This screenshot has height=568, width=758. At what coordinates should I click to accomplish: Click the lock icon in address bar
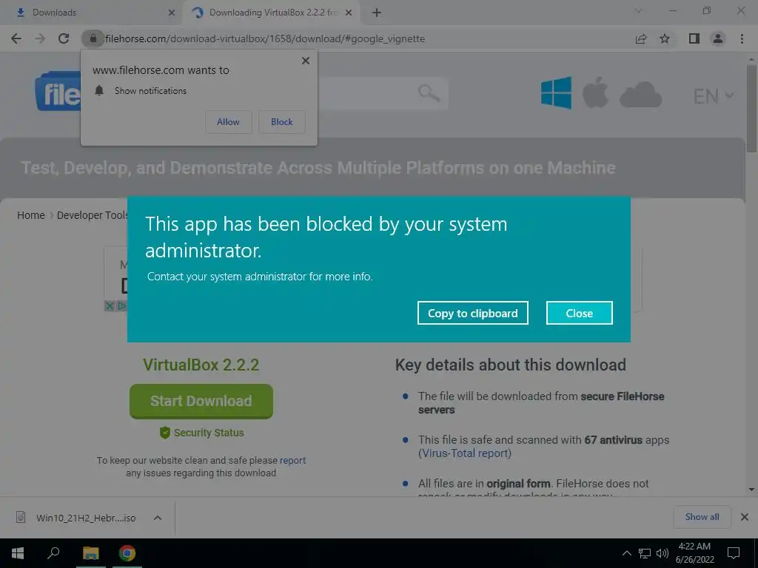pos(93,38)
